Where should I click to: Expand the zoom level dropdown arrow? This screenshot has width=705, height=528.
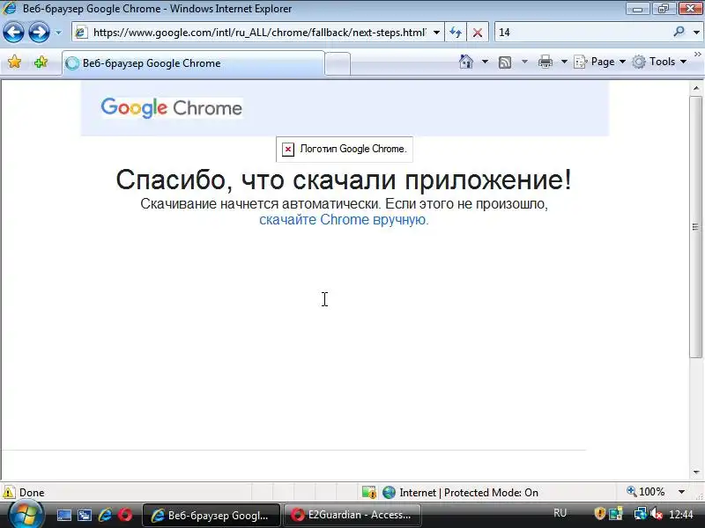click(681, 492)
